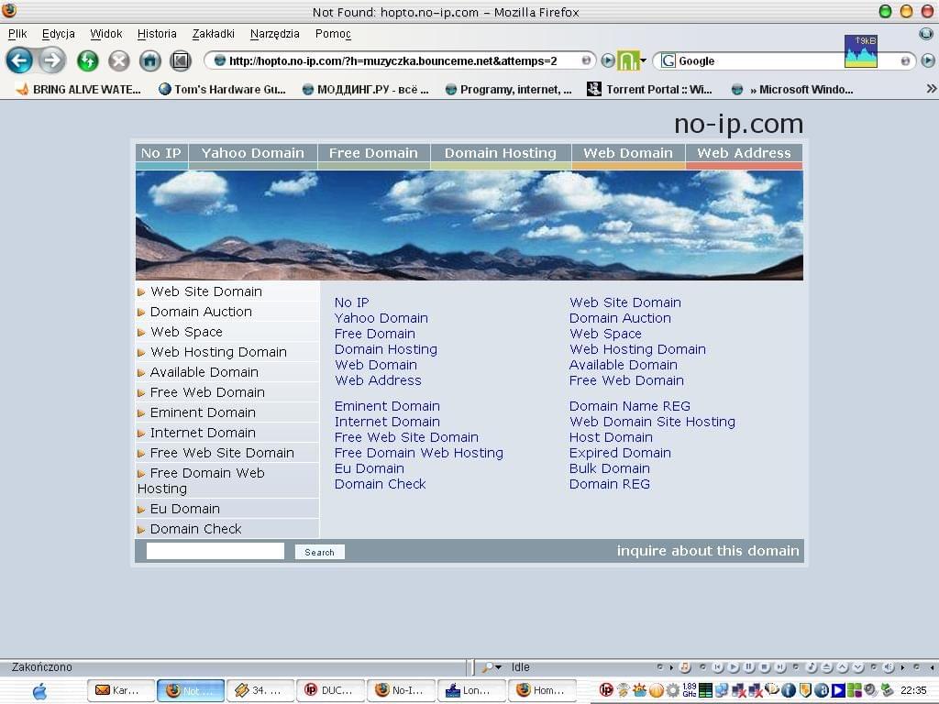Click the Google search engine G icon
Screen dimensions: 939x704
point(668,60)
